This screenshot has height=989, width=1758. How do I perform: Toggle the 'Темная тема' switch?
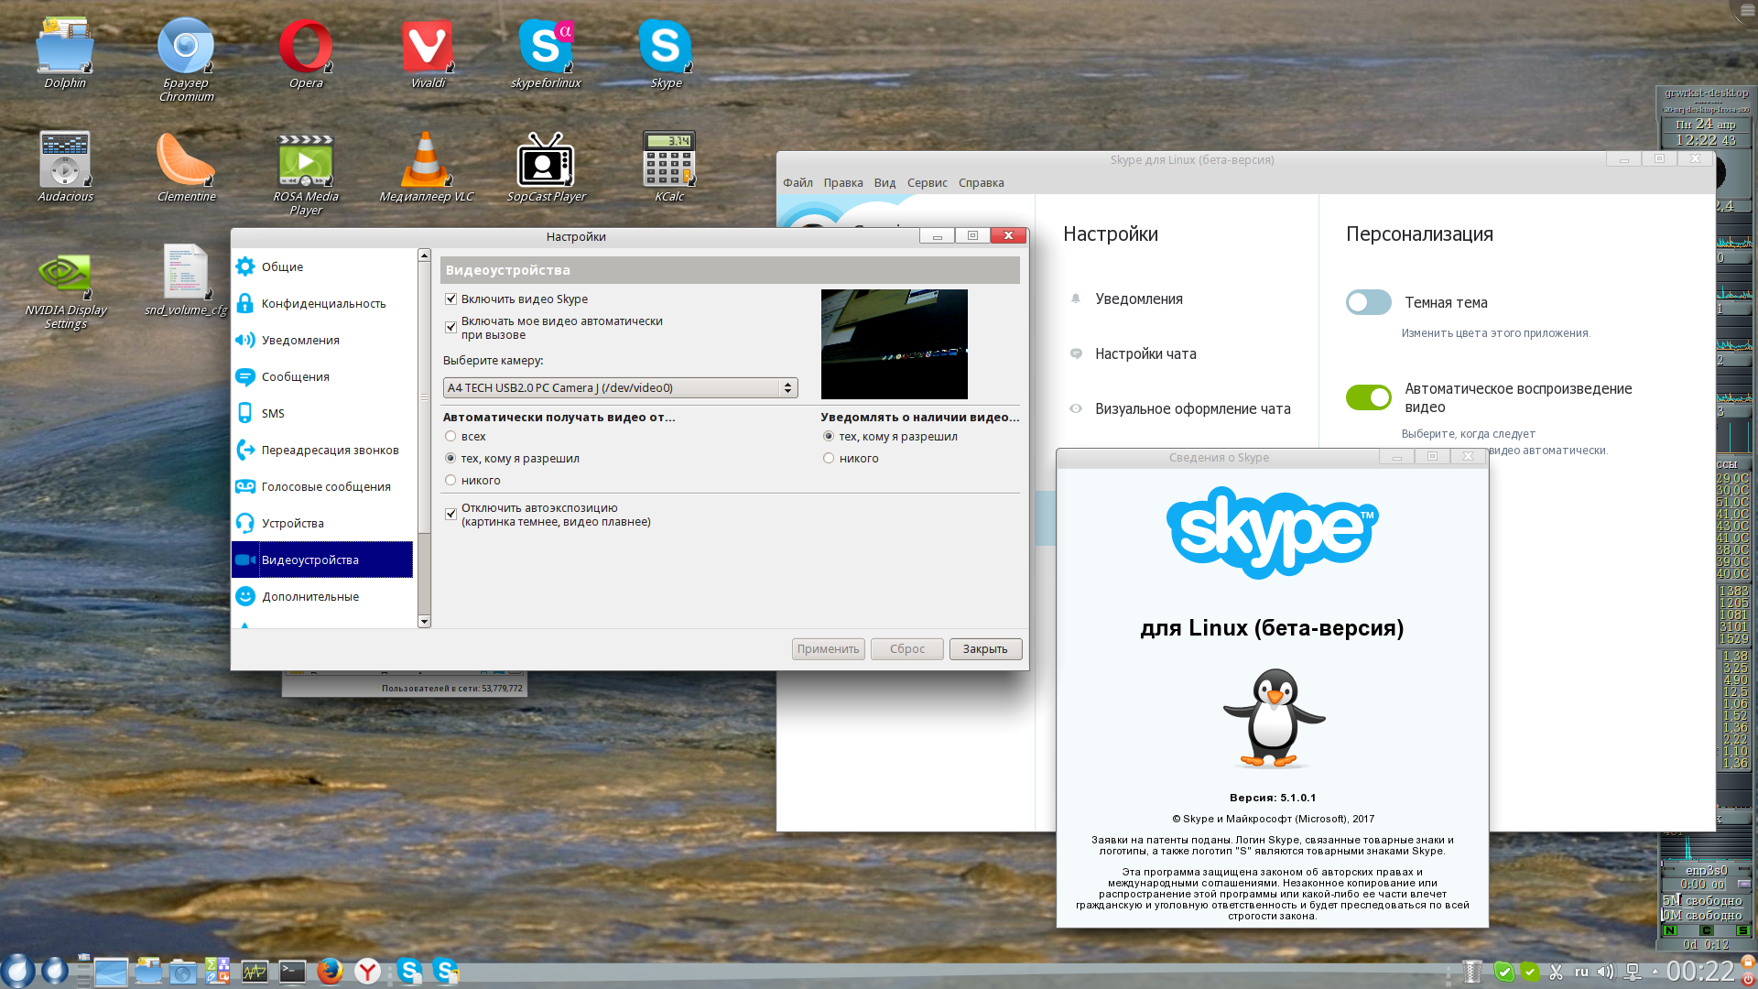[1368, 302]
